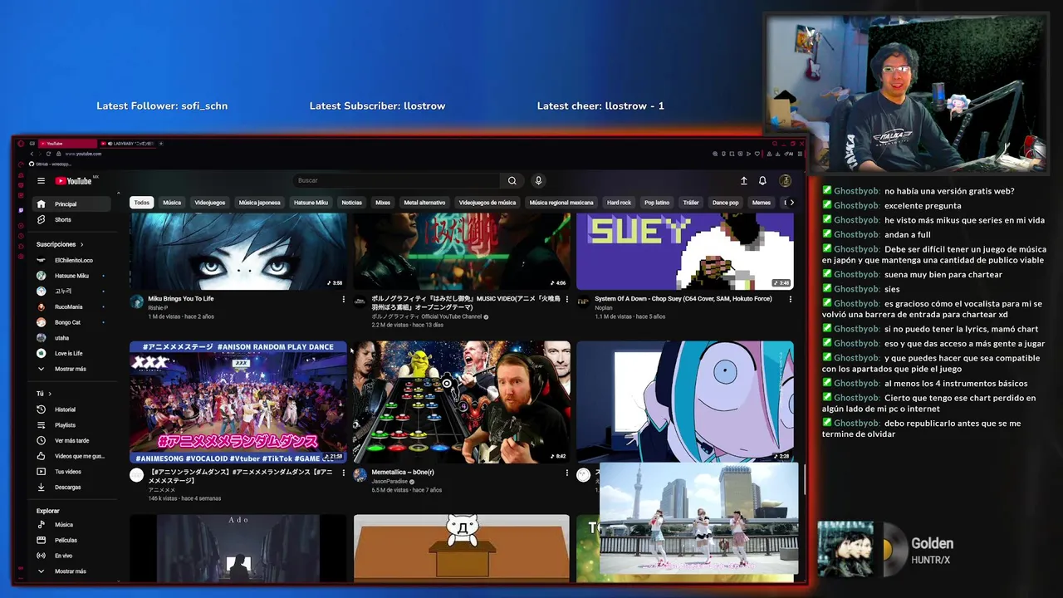This screenshot has width=1063, height=598.
Task: Click the JasonParadise channel name
Action: click(x=390, y=482)
